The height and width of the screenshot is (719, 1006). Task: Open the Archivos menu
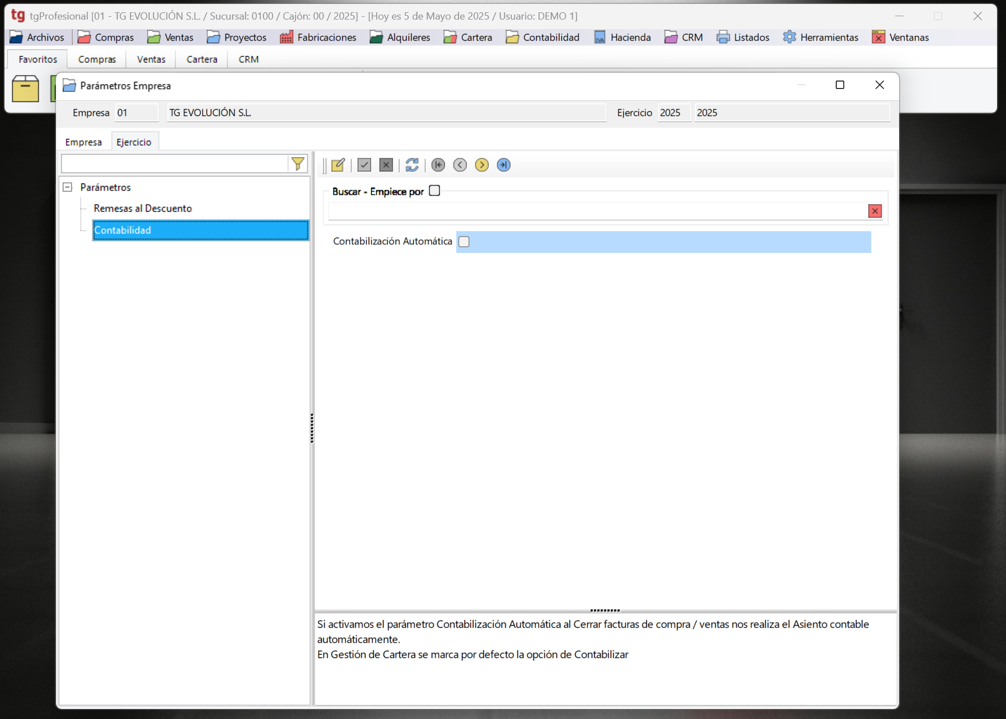point(37,37)
